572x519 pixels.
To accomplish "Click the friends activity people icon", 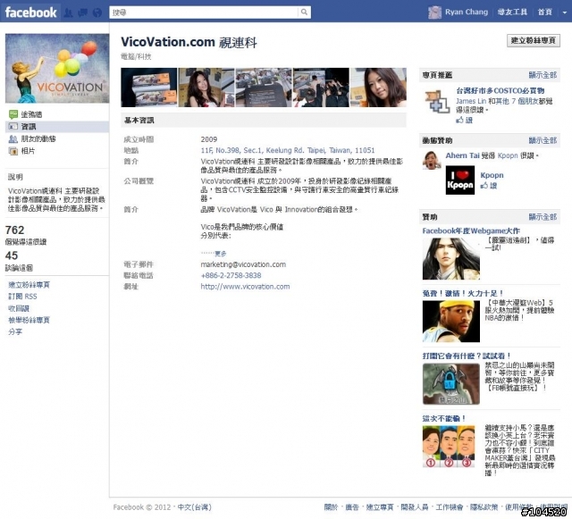I will coord(13,138).
